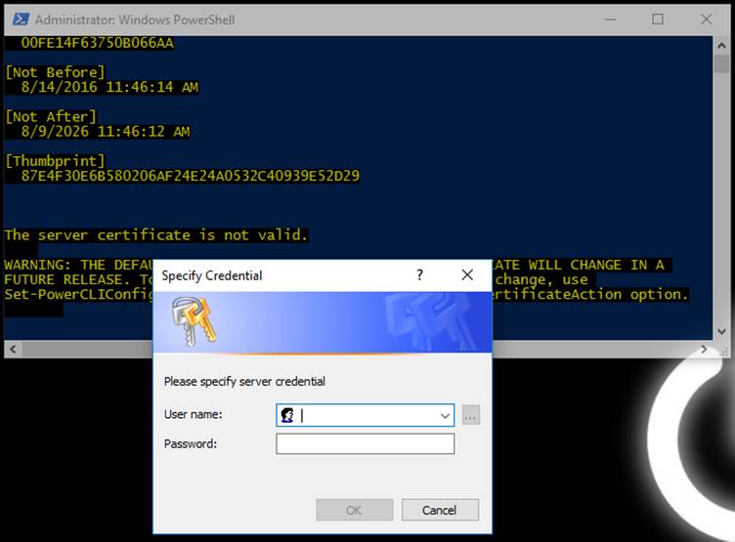Close the Specify Credential dialog

(x=467, y=274)
